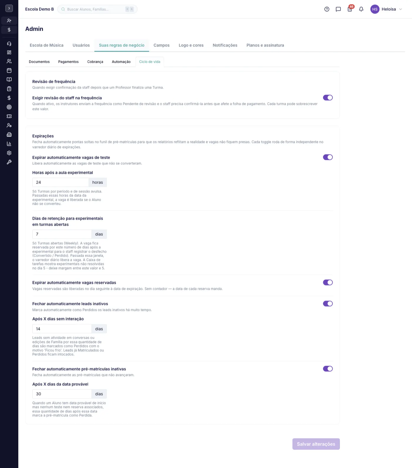The width and height of the screenshot is (412, 468).
Task: Select the Automação sub-tab
Action: point(121,62)
